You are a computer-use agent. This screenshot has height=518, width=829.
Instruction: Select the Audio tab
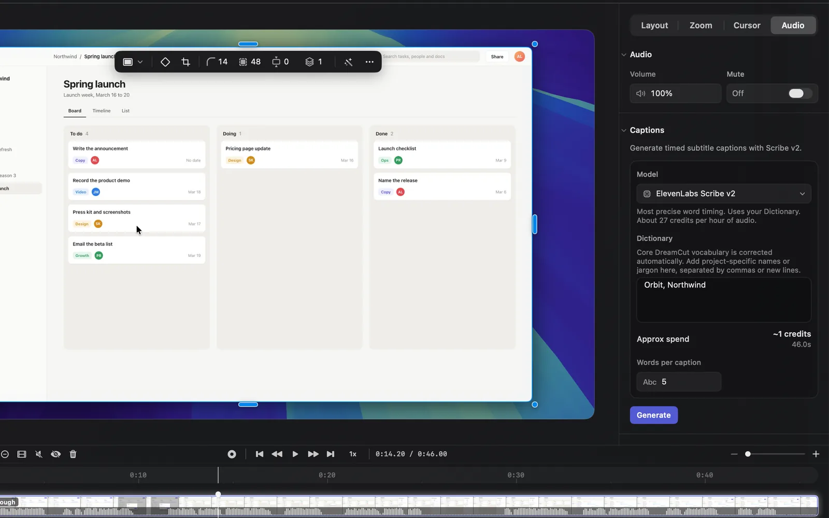793,25
